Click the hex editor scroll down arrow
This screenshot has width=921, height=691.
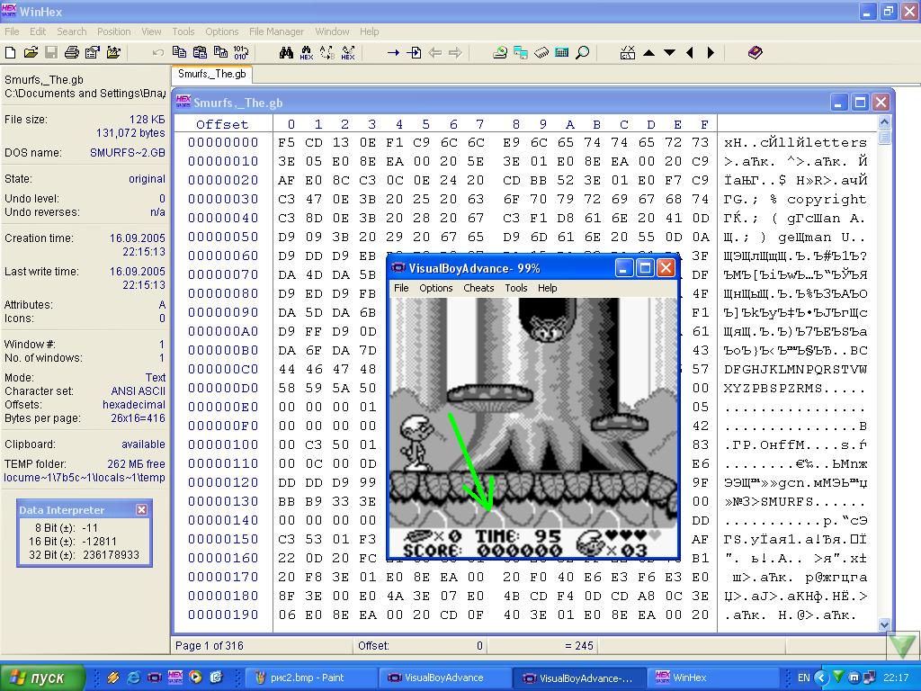pyautogui.click(x=884, y=625)
